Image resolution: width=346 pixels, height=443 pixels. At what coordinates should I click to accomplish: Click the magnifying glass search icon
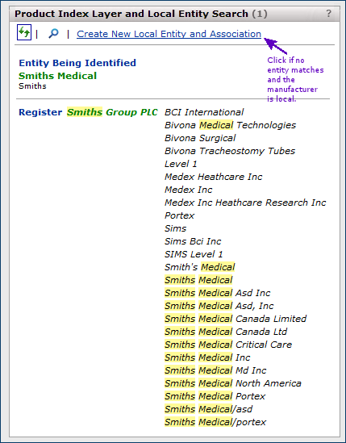(x=53, y=34)
